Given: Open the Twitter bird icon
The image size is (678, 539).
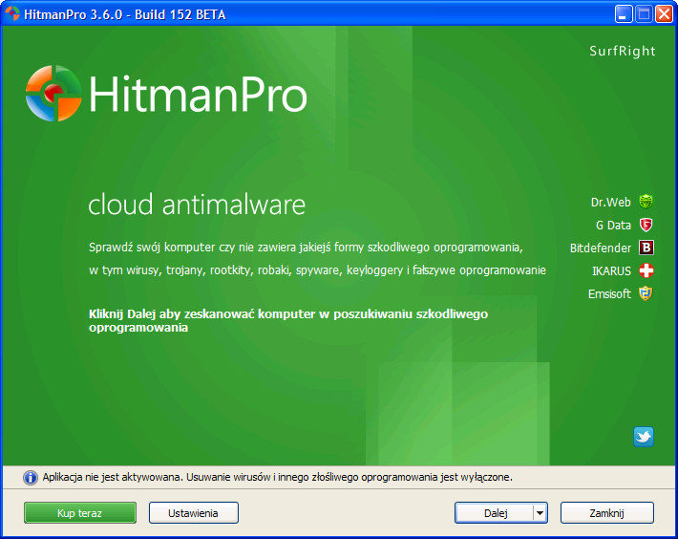Looking at the screenshot, I should point(644,437).
